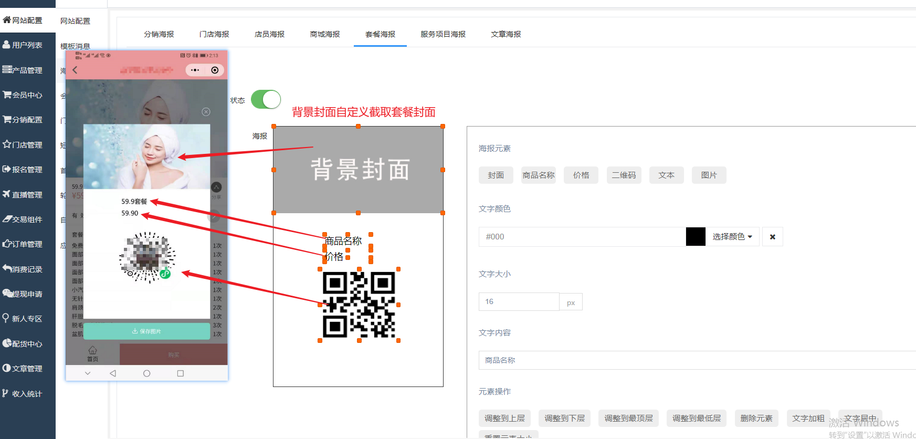Click 删除元素 delete button
This screenshot has height=439, width=916.
click(756, 419)
